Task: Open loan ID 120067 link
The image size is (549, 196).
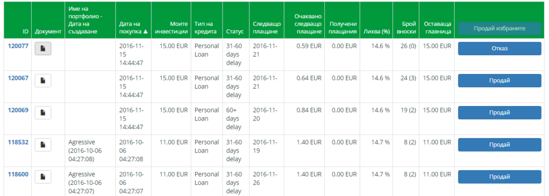Action: pyautogui.click(x=18, y=78)
